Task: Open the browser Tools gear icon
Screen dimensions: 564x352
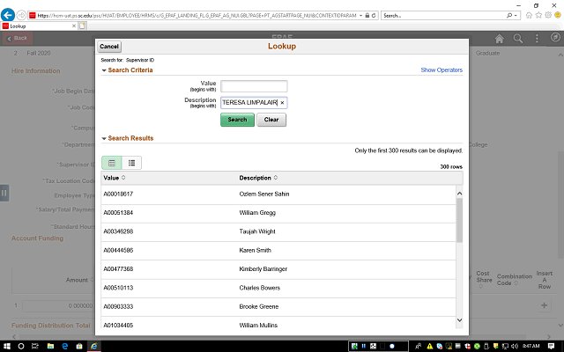Action: (x=548, y=15)
